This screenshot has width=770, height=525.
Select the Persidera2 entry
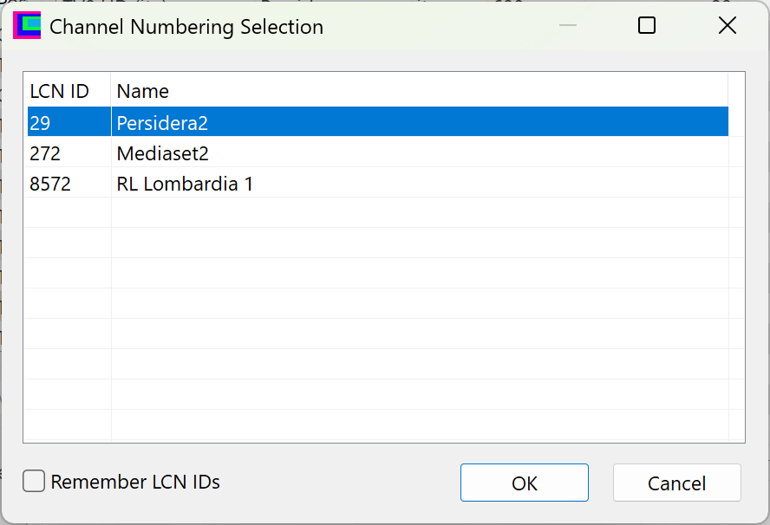pos(163,123)
